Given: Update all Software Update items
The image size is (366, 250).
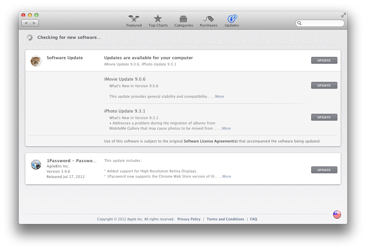Looking at the screenshot, I should [x=324, y=60].
